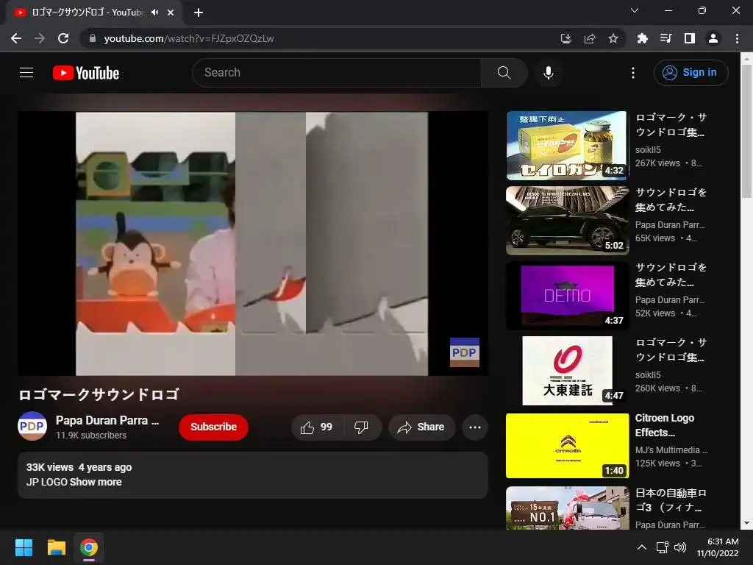Go to YouTube home via logo
The width and height of the screenshot is (753, 565).
(x=86, y=73)
